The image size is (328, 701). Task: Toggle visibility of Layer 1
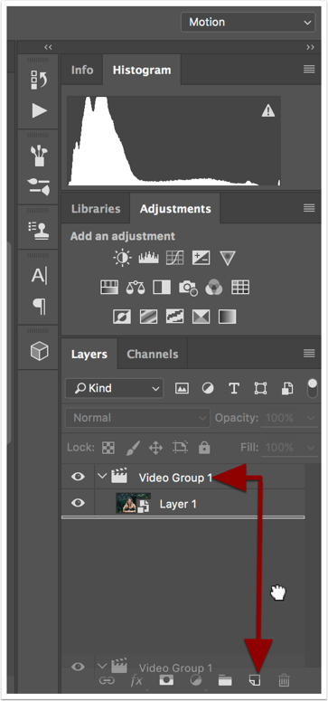[x=78, y=503]
